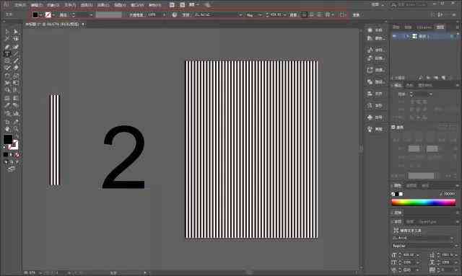This screenshot has width=462, height=276.
Task: Expand the layer disclosure triangle
Action: click(x=408, y=36)
